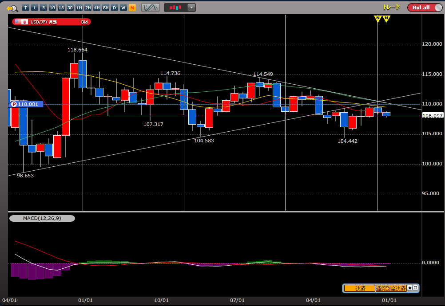The image size is (445, 306).
Task: Click the 120.000 price axis label
Action: click(x=432, y=44)
